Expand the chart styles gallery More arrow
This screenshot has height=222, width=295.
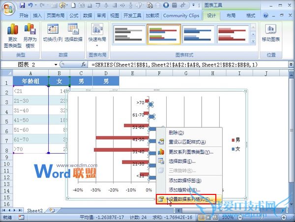253,41
